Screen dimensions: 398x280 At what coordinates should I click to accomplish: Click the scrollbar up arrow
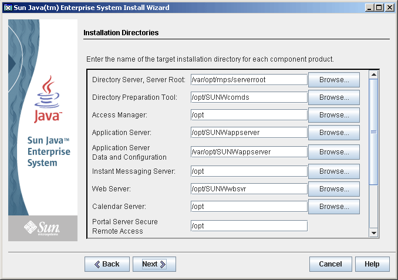pos(373,75)
